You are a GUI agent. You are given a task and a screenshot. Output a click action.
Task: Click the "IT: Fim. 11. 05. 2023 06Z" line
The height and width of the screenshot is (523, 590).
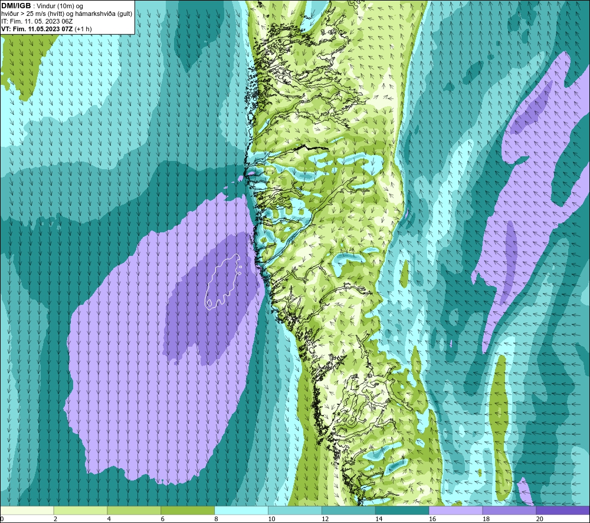tap(37, 21)
